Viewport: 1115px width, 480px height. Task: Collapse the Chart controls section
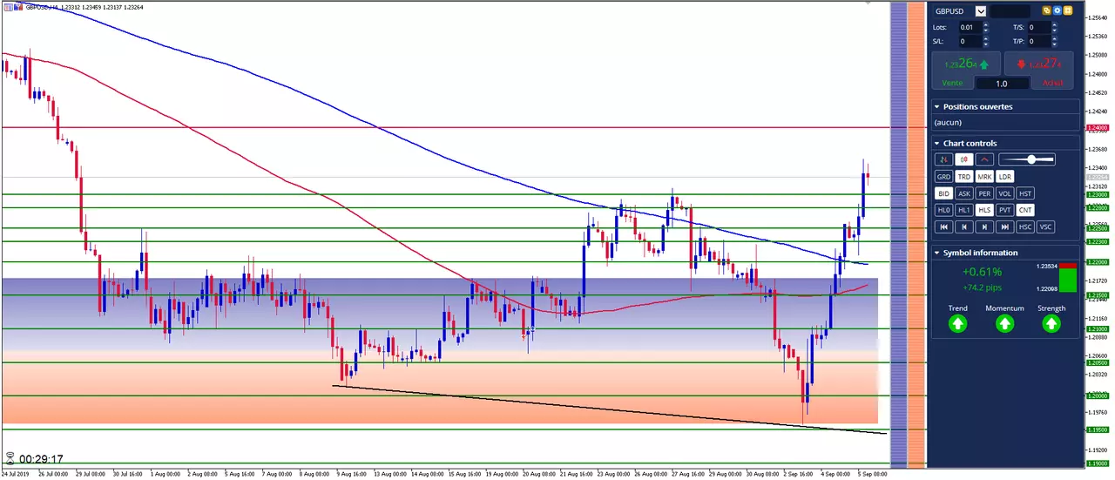coord(937,144)
